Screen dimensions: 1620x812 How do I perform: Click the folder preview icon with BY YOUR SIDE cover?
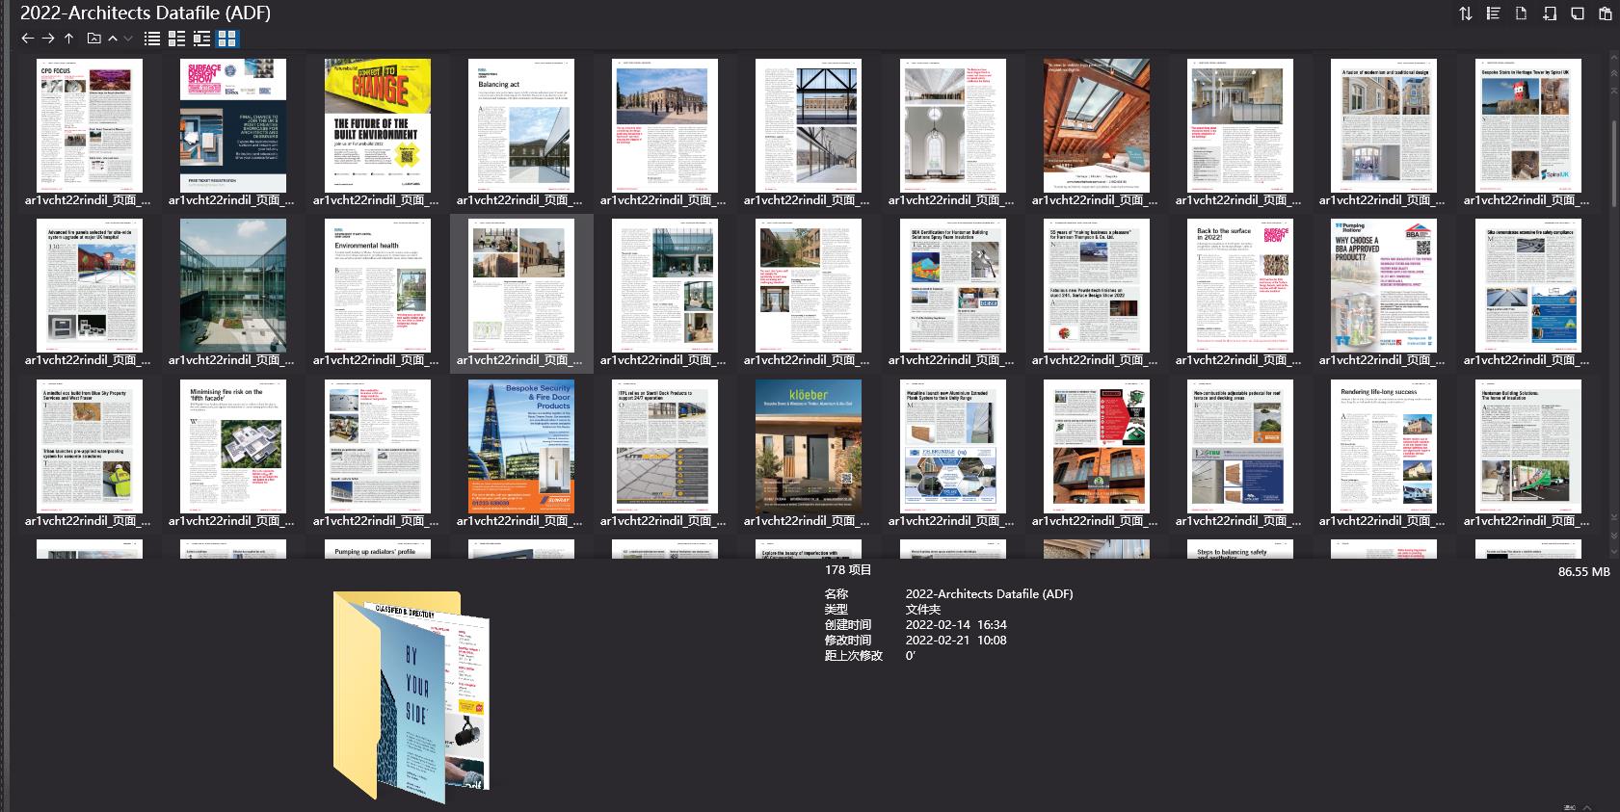[412, 697]
